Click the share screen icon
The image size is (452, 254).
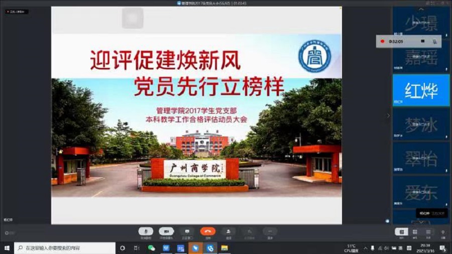point(188,231)
